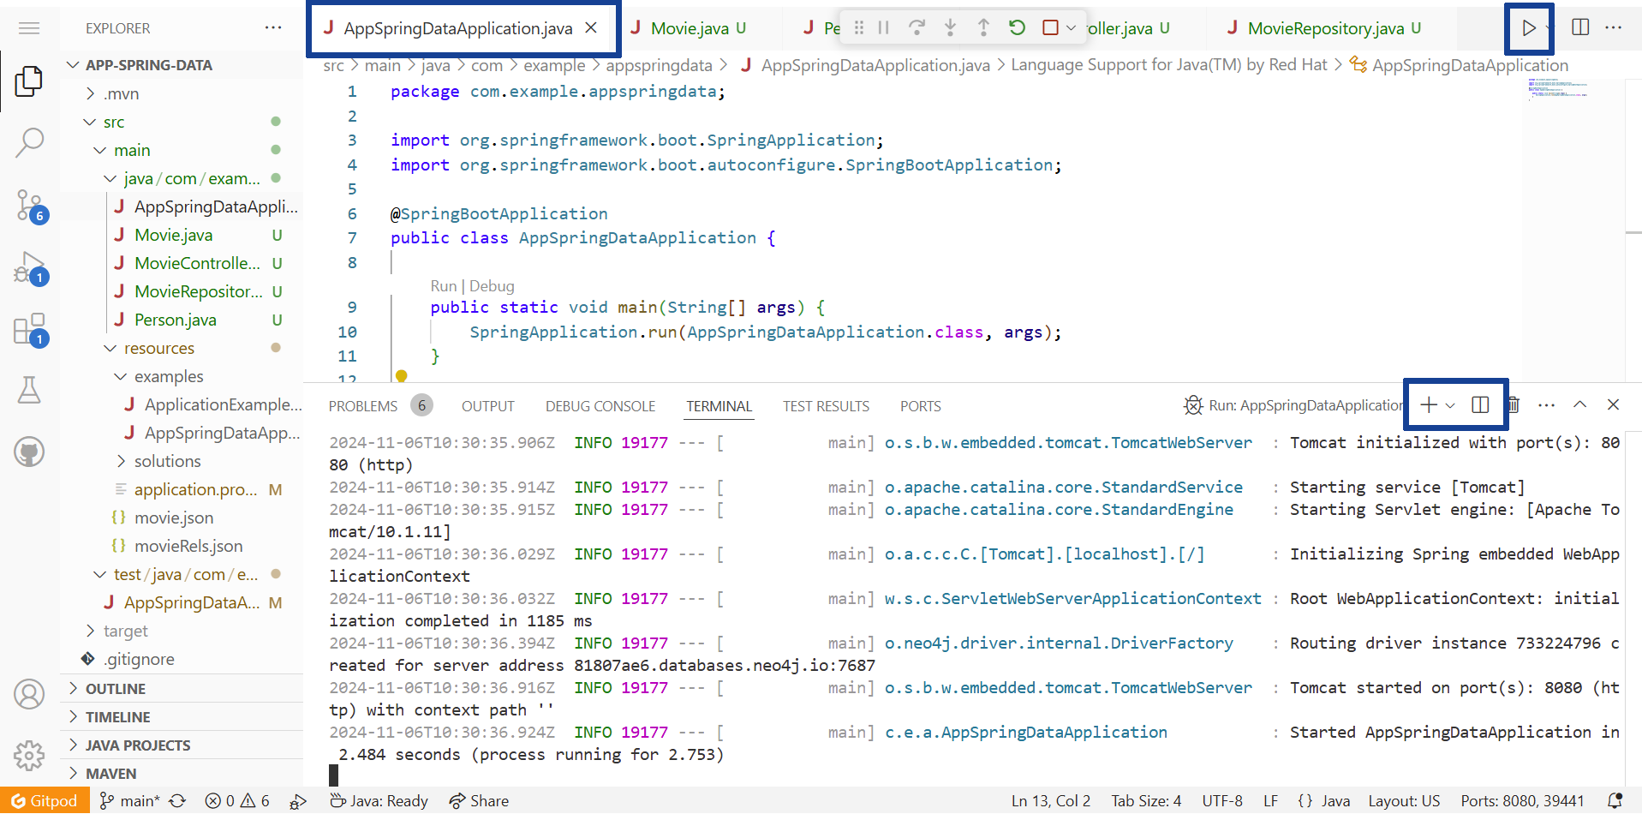Click the main* branch indicator
This screenshot has width=1642, height=814.
tap(130, 800)
